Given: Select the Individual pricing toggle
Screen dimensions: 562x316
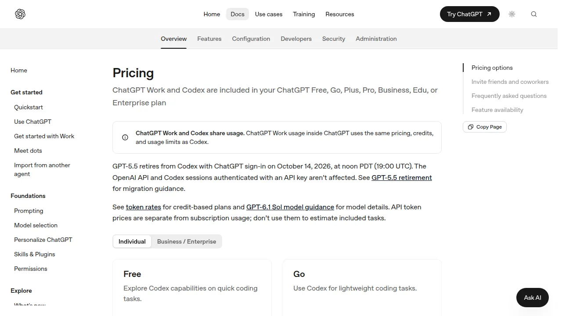Looking at the screenshot, I should tap(132, 241).
